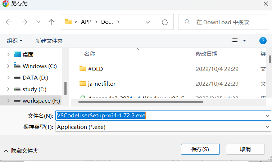Refresh the folder view
This screenshot has height=162, width=272.
(165, 22)
